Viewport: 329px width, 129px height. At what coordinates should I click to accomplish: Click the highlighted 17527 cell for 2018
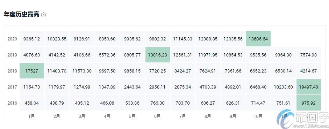pyautogui.click(x=32, y=71)
